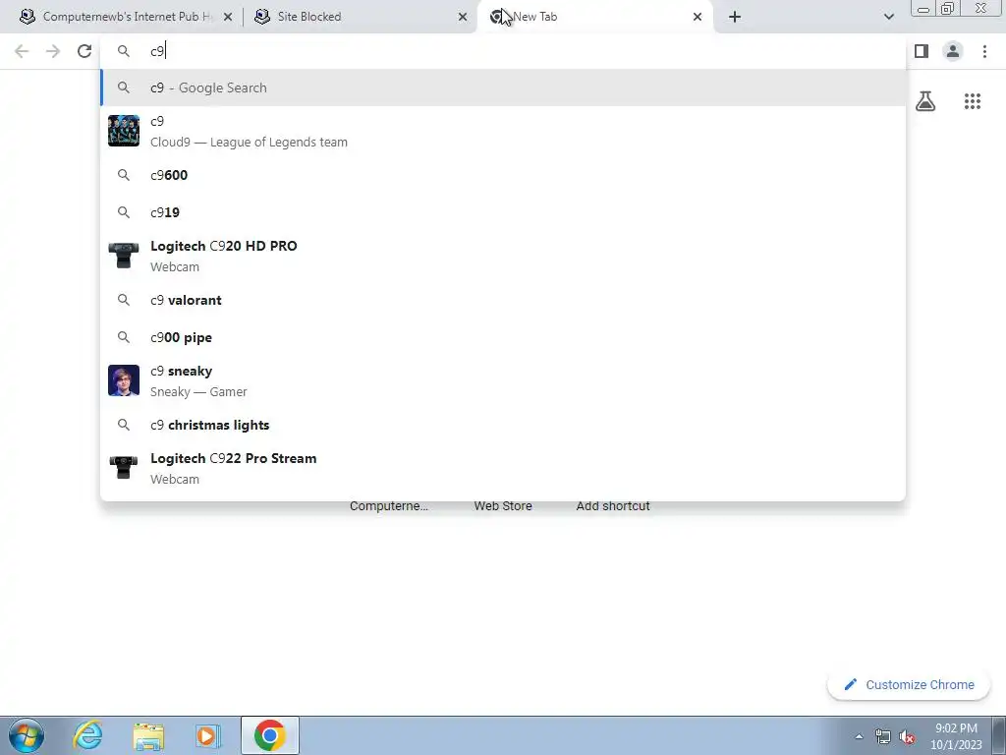Open the Google apps grid icon

click(x=973, y=101)
